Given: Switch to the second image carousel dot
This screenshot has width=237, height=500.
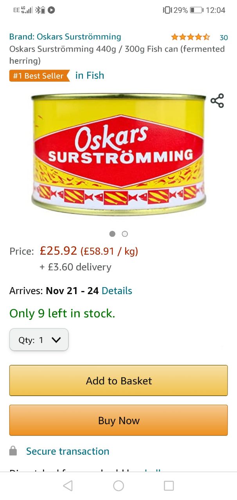Looking at the screenshot, I should click(x=125, y=234).
